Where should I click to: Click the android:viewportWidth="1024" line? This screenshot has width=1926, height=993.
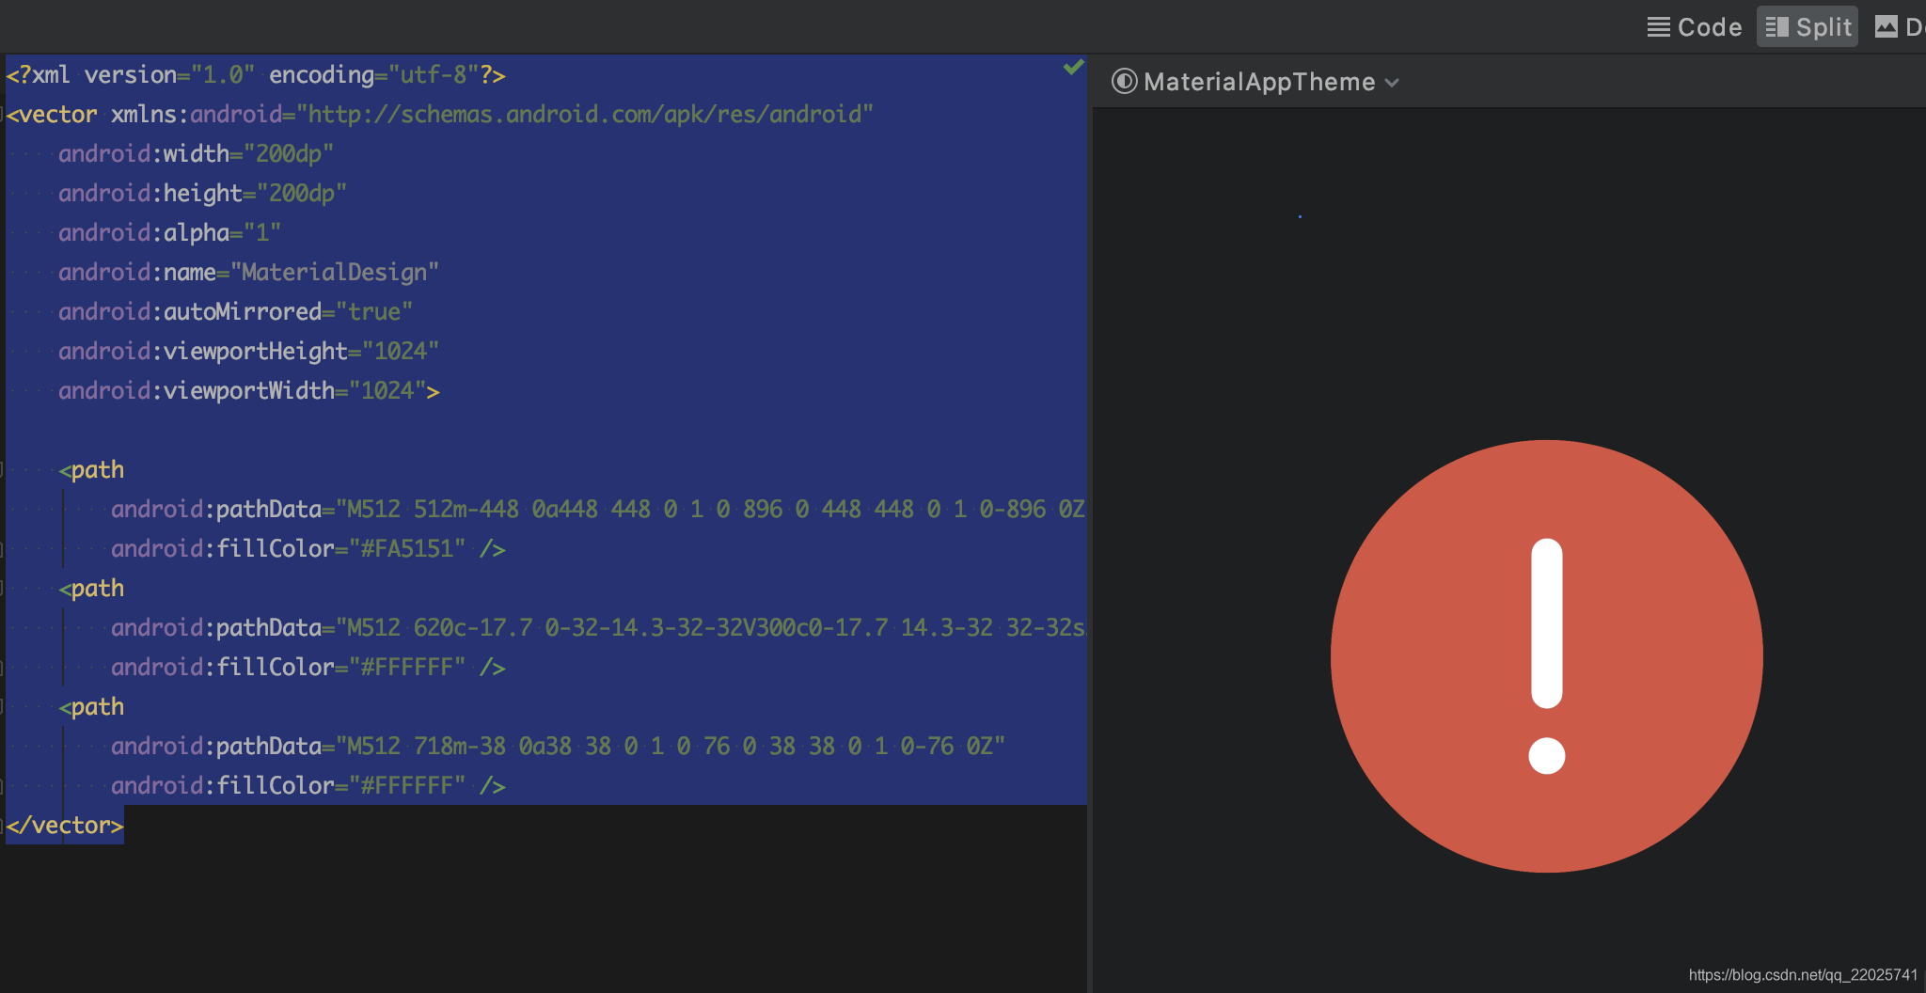(x=249, y=390)
